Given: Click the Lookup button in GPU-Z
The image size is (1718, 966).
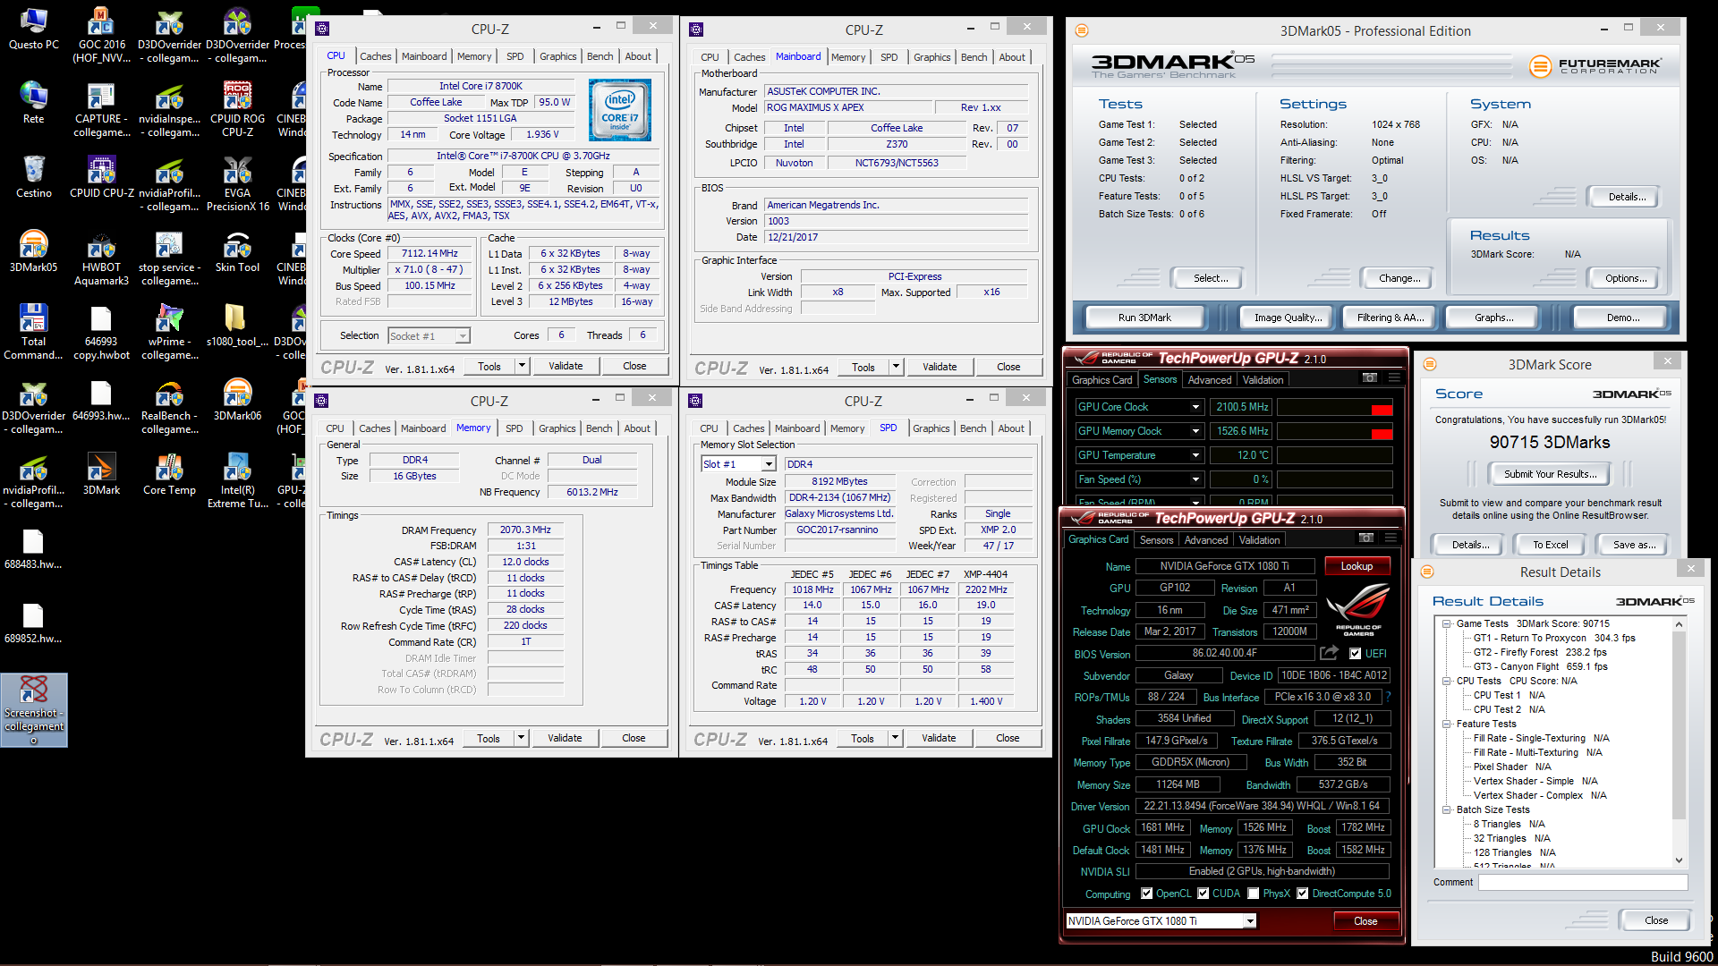Looking at the screenshot, I should click(1357, 566).
